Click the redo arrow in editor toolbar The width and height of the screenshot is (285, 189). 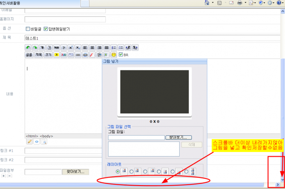(x=35, y=48)
